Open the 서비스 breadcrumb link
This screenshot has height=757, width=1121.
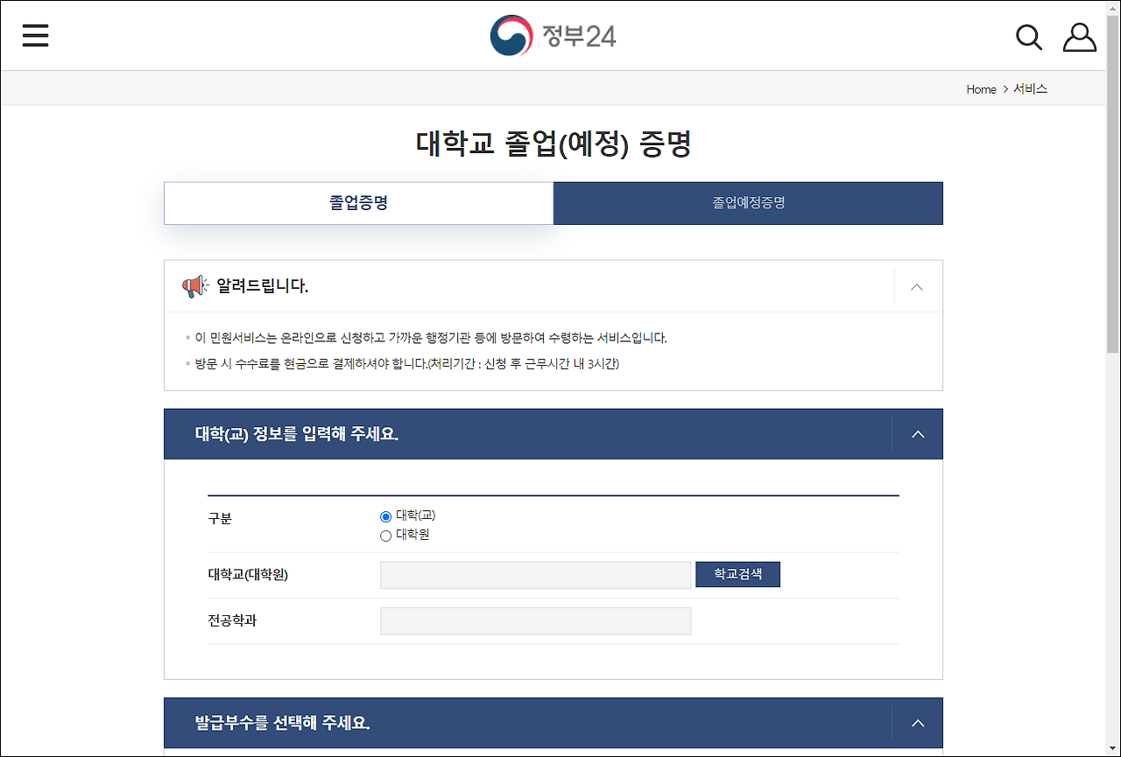click(1030, 88)
